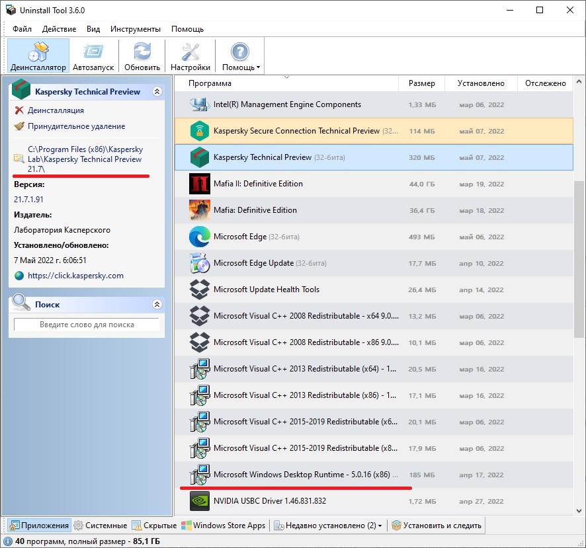
Task: Click the NVIDIA USBC Driver 1.46.831.832 text
Action: (270, 501)
